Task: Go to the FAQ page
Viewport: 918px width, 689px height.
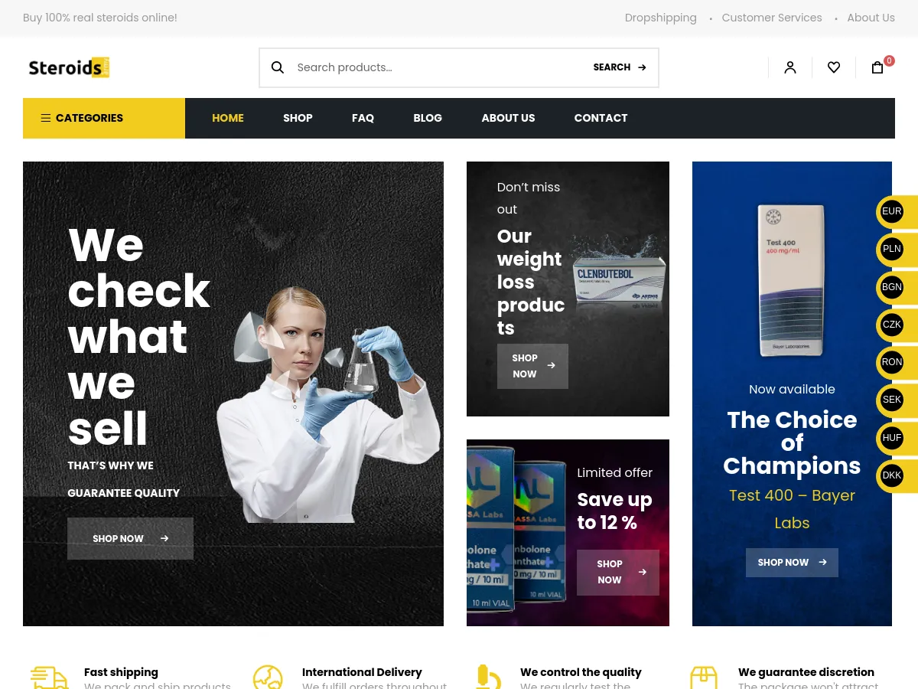Action: (363, 118)
